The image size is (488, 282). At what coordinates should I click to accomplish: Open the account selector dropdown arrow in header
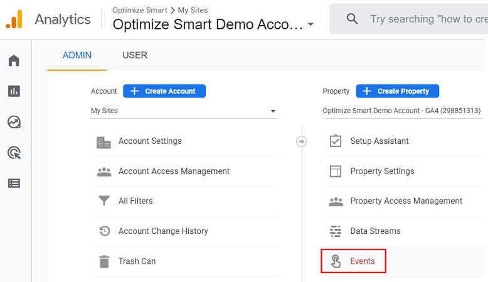pos(310,24)
